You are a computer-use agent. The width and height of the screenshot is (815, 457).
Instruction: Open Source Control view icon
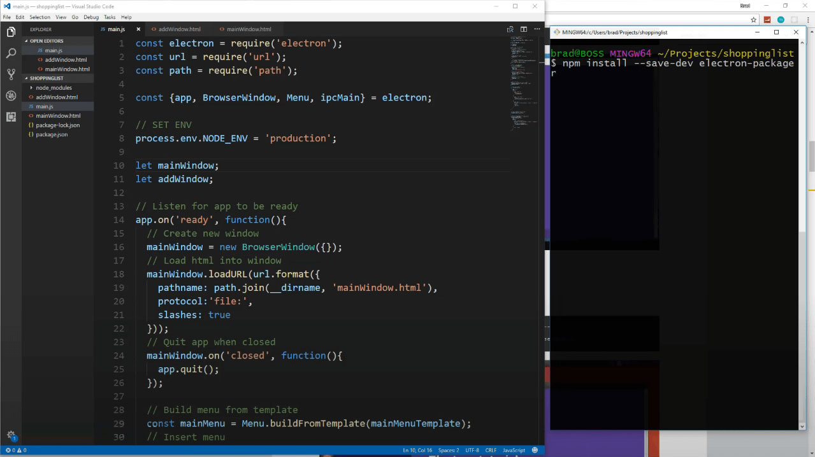coord(11,74)
